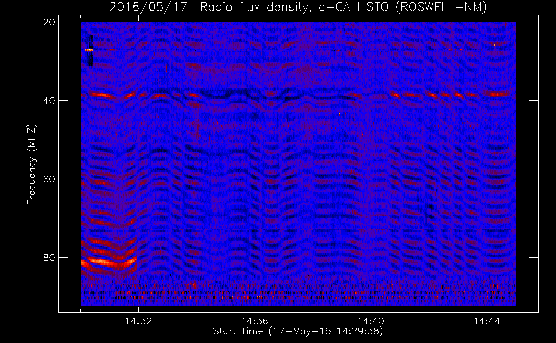Click the plot title '2016/05/17 Radio flux density'

coord(208,7)
